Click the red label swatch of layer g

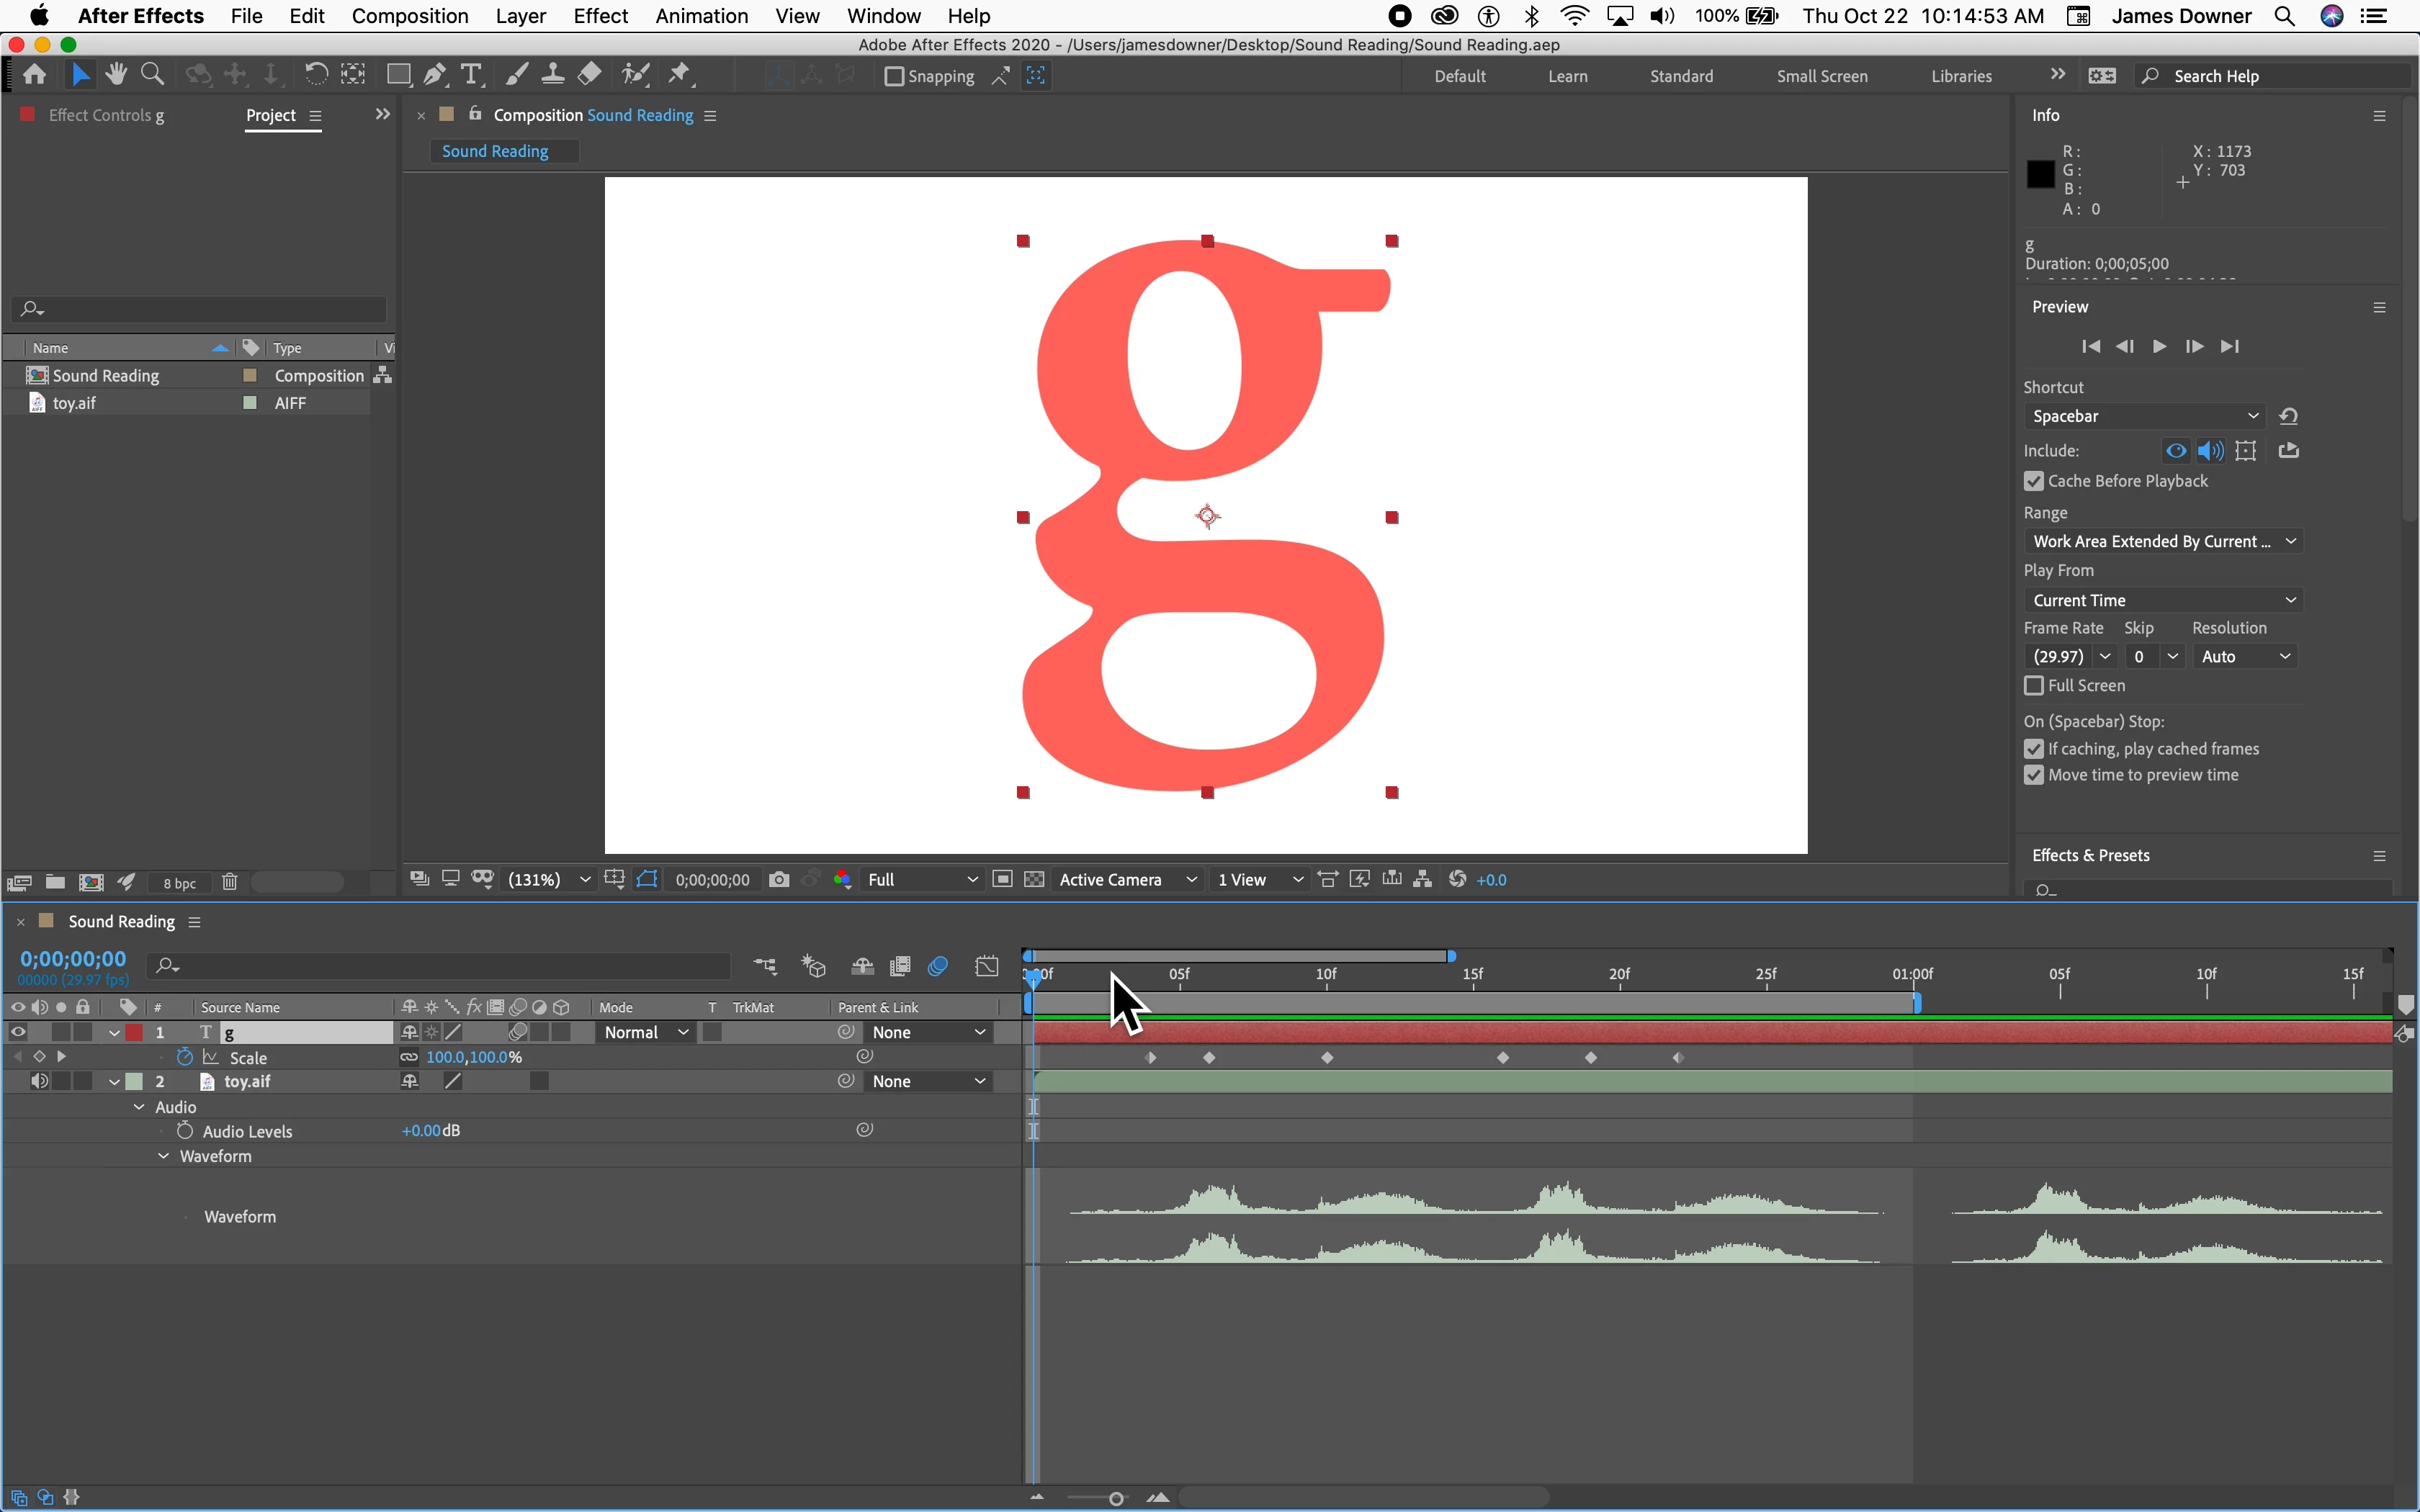click(133, 1032)
